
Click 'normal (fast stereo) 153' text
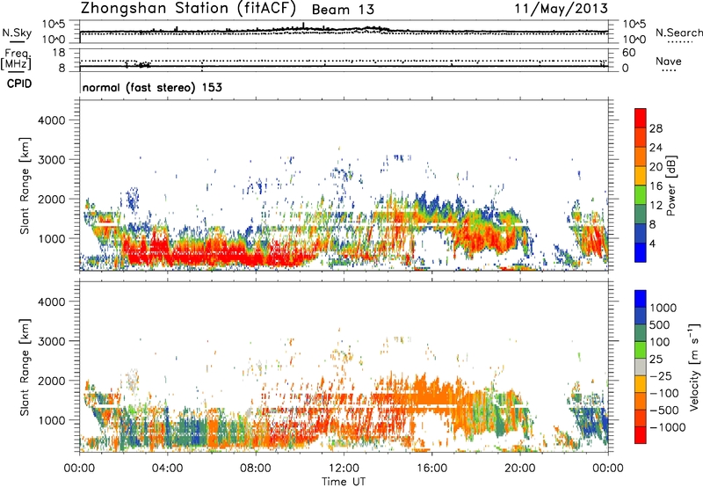[x=152, y=87]
